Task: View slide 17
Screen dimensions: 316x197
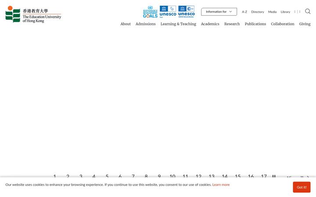Action: tap(264, 176)
